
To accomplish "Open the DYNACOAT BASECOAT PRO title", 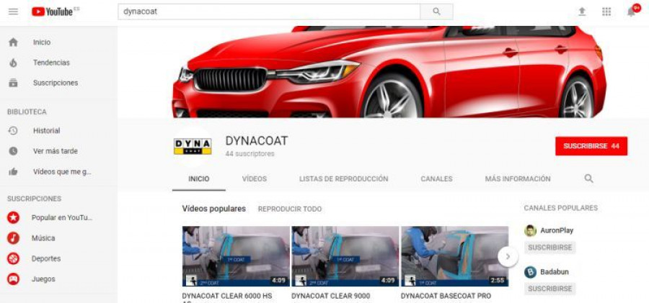I will point(446,297).
